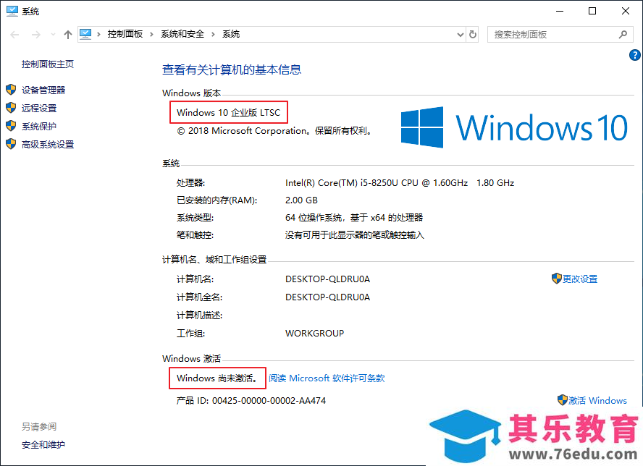Focus the 搜索控制面板 search box

[x=560, y=35]
